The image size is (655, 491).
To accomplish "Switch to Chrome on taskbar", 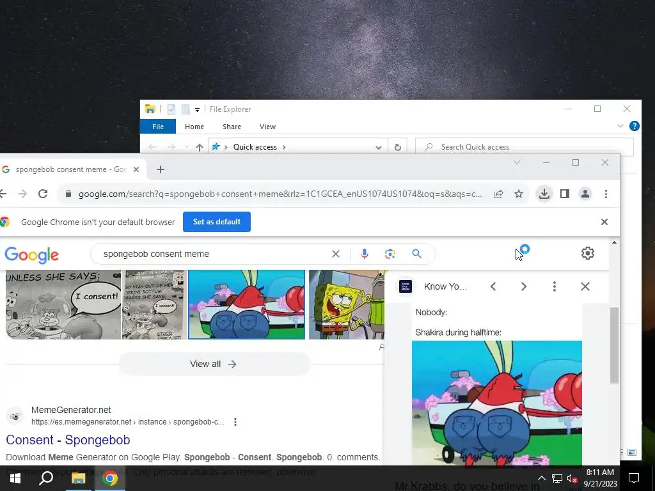I will tap(110, 478).
